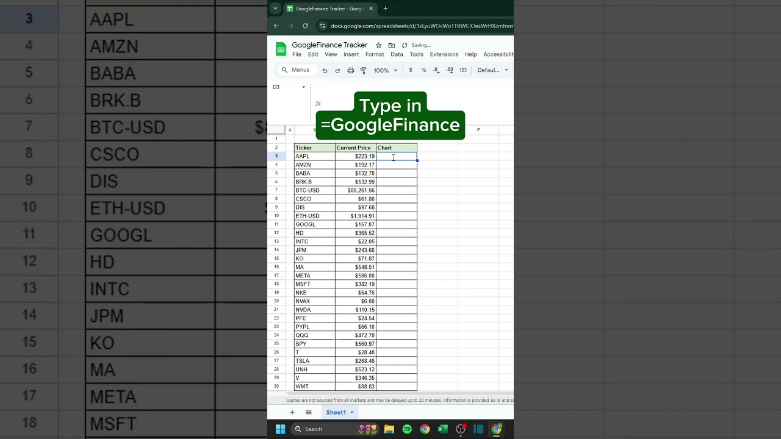The width and height of the screenshot is (781, 439).
Task: Open the Sheet1 tab options arrow
Action: tap(352, 413)
